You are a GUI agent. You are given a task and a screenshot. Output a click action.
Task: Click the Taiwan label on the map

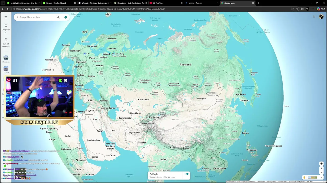tap(245, 133)
